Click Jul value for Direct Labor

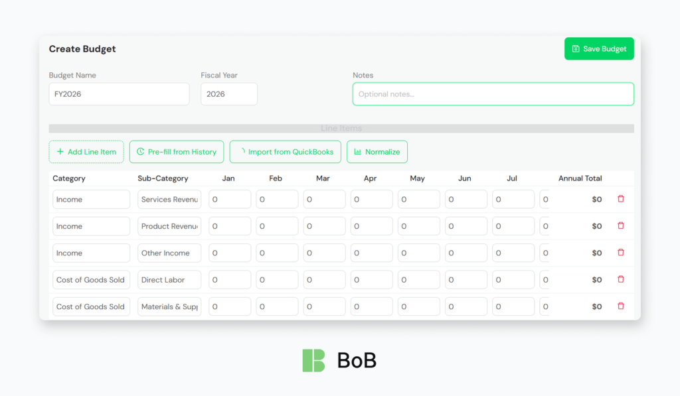click(x=513, y=280)
